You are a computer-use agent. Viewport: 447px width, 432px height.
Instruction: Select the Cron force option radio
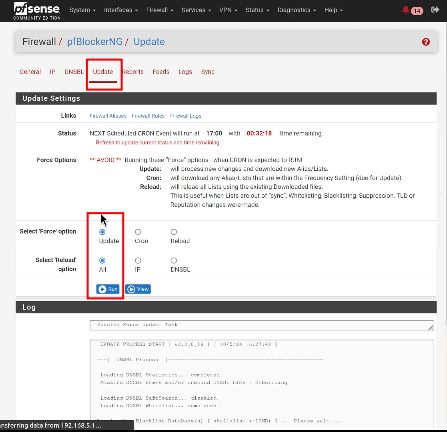click(138, 232)
